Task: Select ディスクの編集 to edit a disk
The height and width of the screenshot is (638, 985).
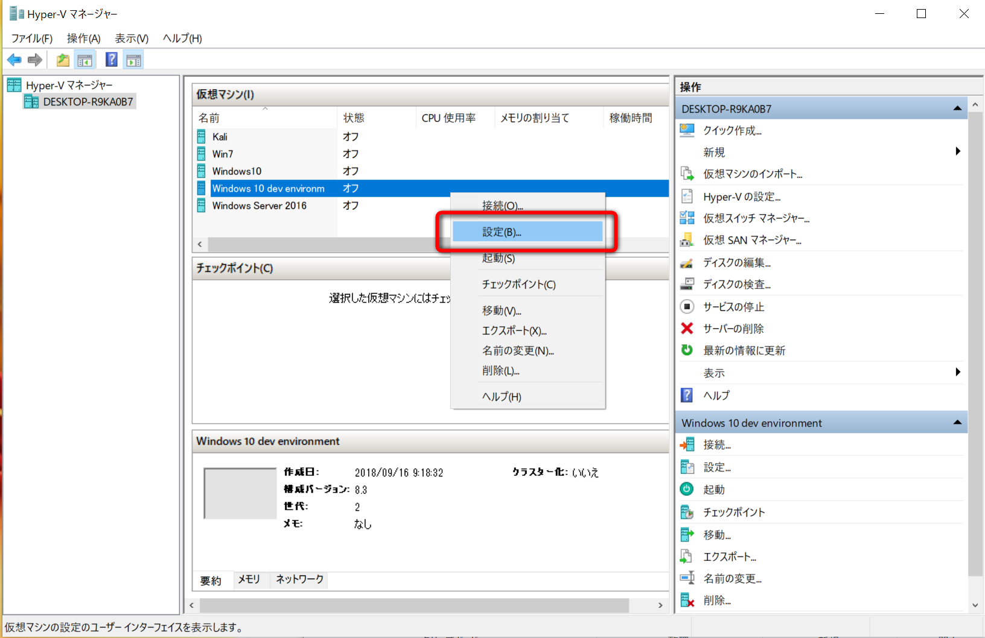Action: pos(738,262)
